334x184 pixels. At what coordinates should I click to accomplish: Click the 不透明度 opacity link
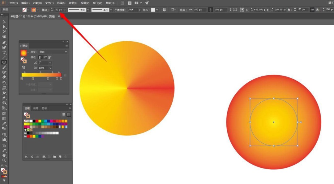coord(120,10)
